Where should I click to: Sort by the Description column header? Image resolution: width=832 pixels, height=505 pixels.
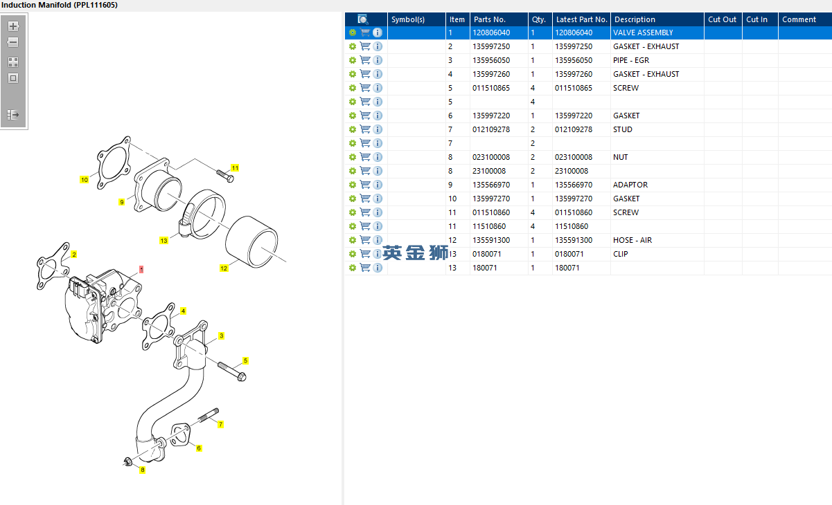click(x=657, y=19)
